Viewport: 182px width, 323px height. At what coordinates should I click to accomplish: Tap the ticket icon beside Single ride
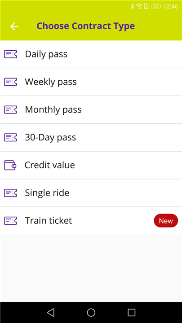[10, 193]
